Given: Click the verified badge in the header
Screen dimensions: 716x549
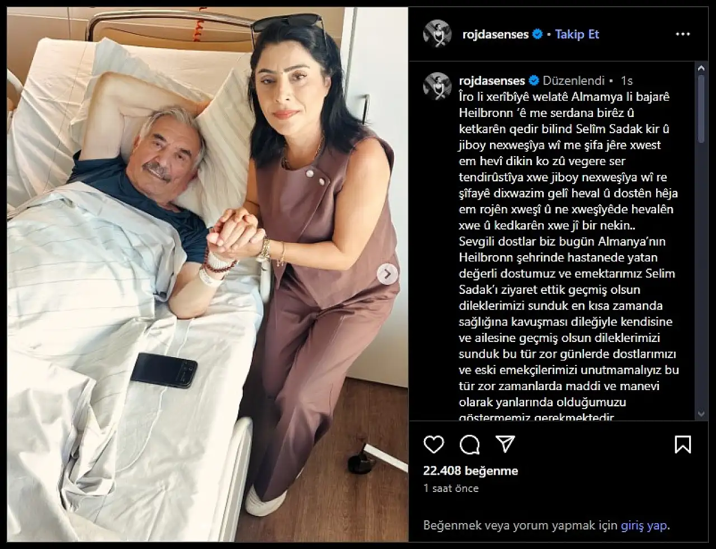Looking at the screenshot, I should click(x=537, y=34).
